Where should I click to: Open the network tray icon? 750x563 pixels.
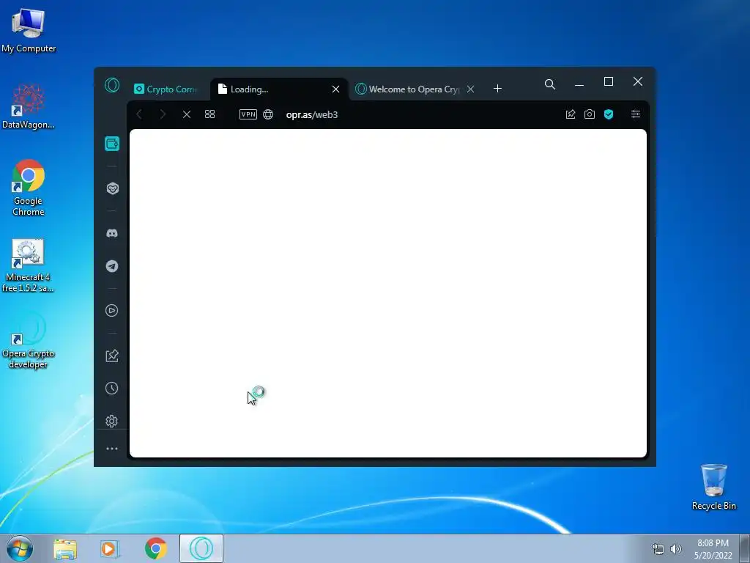click(x=658, y=549)
